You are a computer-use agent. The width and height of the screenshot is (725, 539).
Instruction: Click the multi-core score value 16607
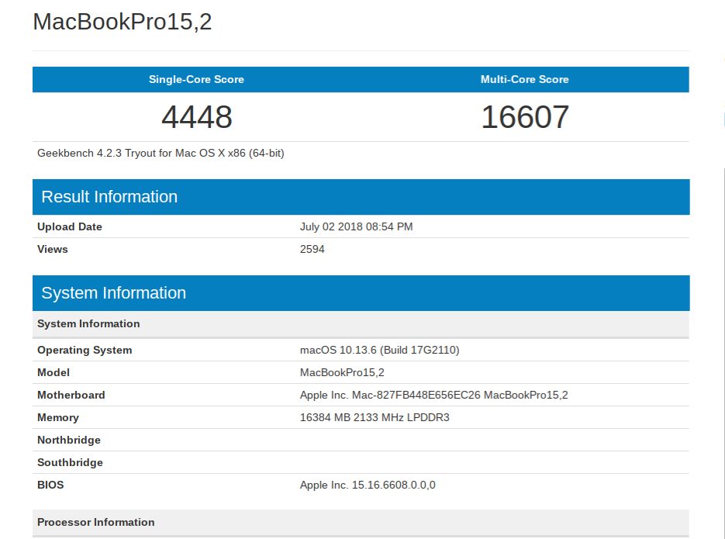[525, 117]
